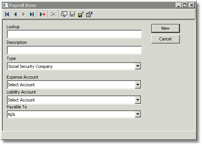
Task: Click the Cancel button
Action: tap(165, 39)
